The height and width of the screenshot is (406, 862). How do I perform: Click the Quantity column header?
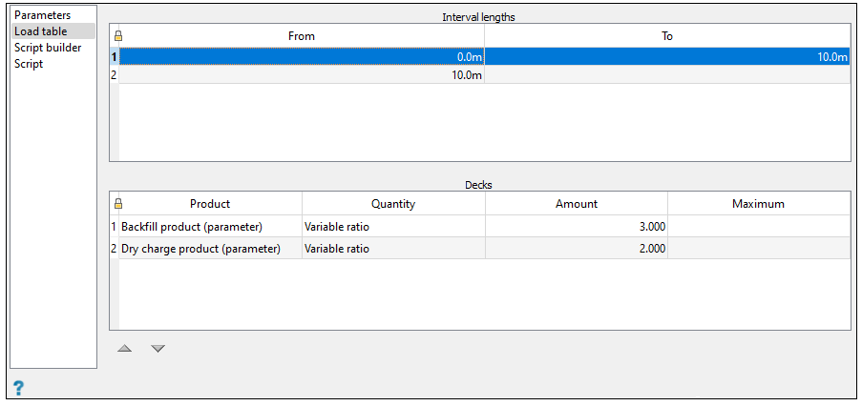point(393,204)
